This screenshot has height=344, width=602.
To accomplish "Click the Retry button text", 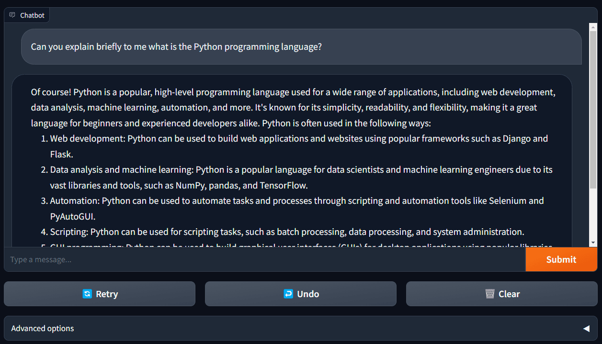I will pos(107,294).
